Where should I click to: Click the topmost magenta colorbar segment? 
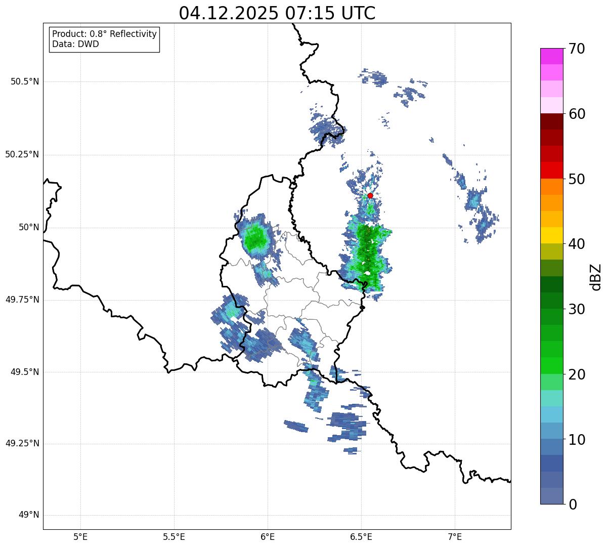click(552, 56)
